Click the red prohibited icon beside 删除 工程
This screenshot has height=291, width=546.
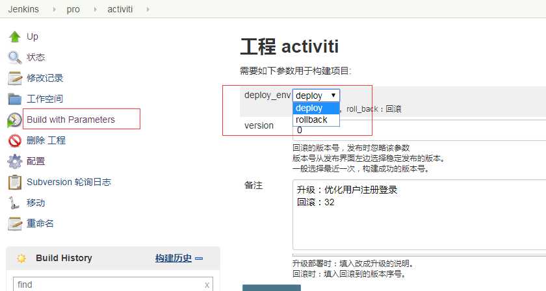click(14, 140)
